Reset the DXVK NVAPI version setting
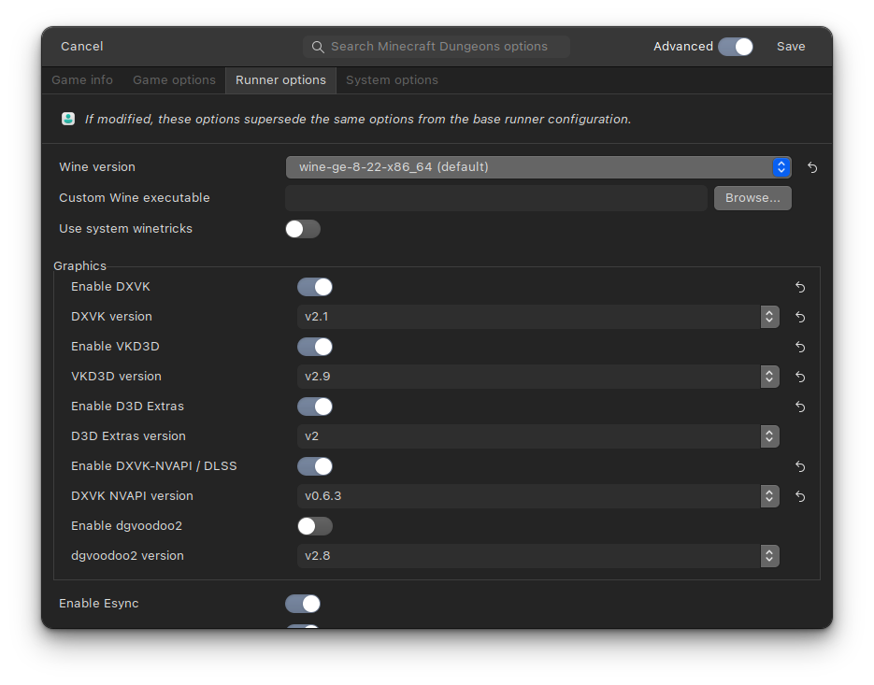 (x=800, y=496)
